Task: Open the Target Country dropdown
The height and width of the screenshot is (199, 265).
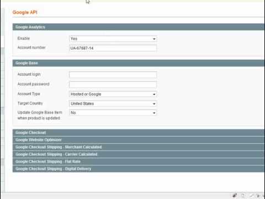Action: [113, 103]
